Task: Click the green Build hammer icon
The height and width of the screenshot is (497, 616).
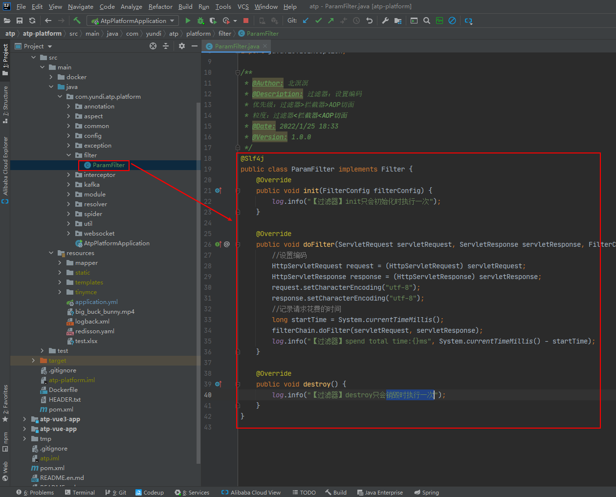Action: click(77, 21)
